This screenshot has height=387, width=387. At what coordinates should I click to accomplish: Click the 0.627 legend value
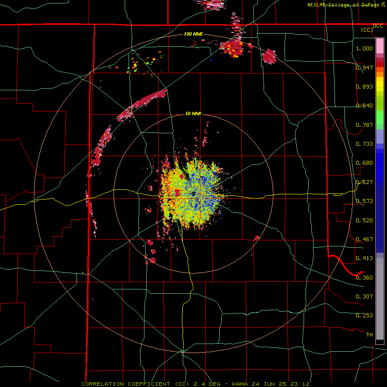click(364, 182)
